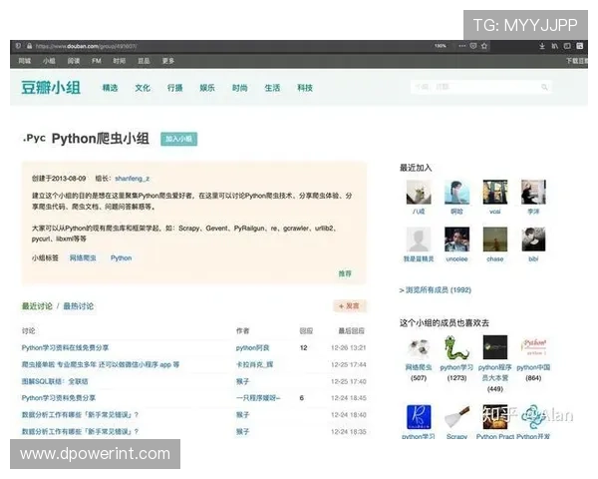Click the + 发言 post button
The height and width of the screenshot is (479, 598).
point(350,306)
